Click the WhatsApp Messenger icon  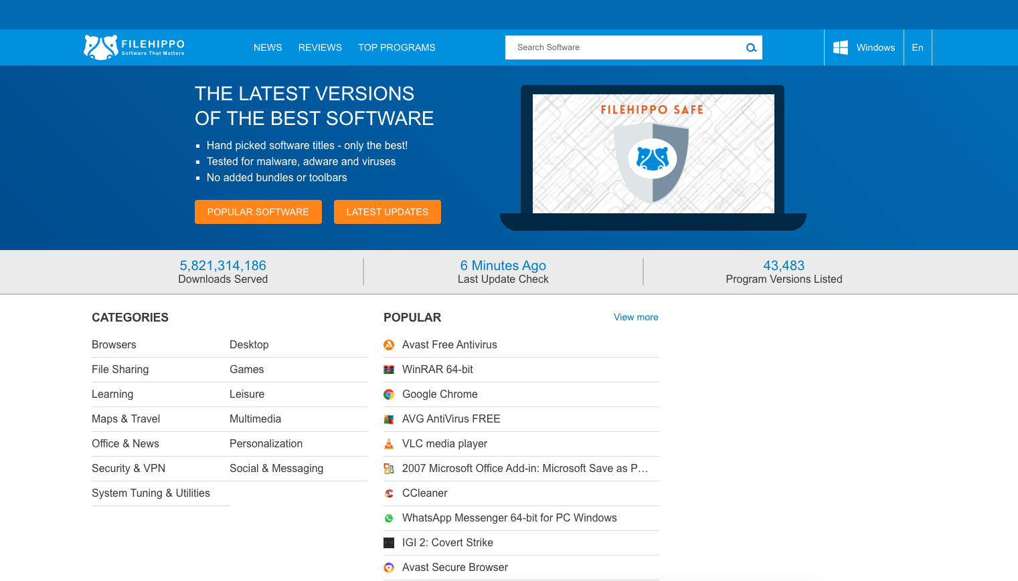[x=389, y=518]
